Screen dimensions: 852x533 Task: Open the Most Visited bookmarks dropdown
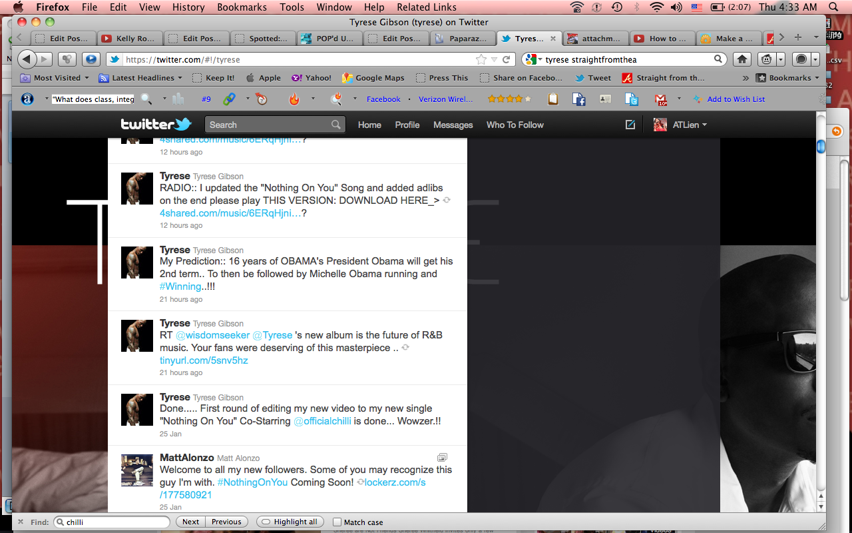click(x=55, y=78)
